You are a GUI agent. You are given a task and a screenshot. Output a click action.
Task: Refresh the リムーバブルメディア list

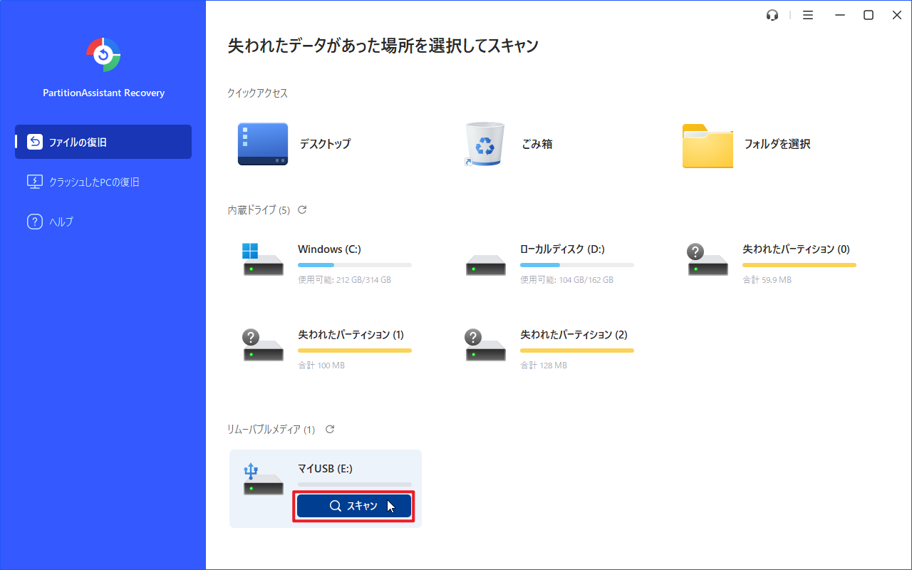click(329, 429)
